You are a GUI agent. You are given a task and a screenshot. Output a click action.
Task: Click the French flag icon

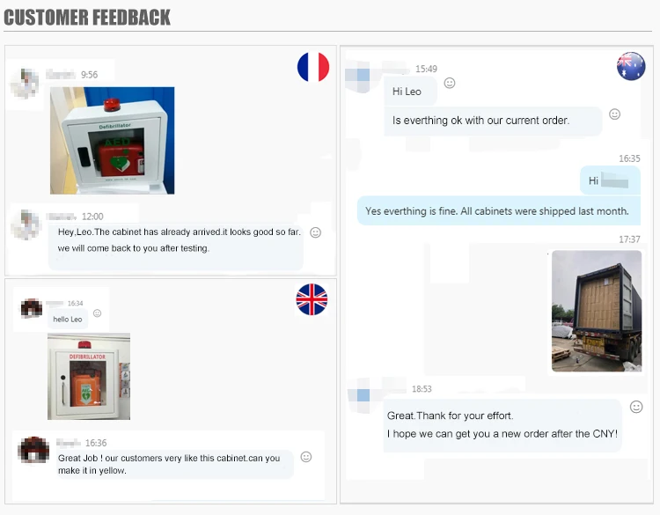(x=313, y=67)
